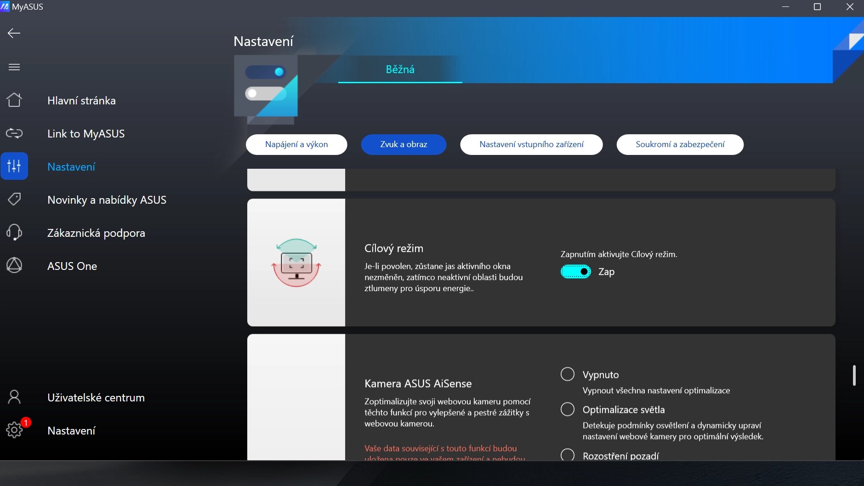Image resolution: width=864 pixels, height=486 pixels.
Task: Open Uživatelské centrum
Action: (x=96, y=398)
